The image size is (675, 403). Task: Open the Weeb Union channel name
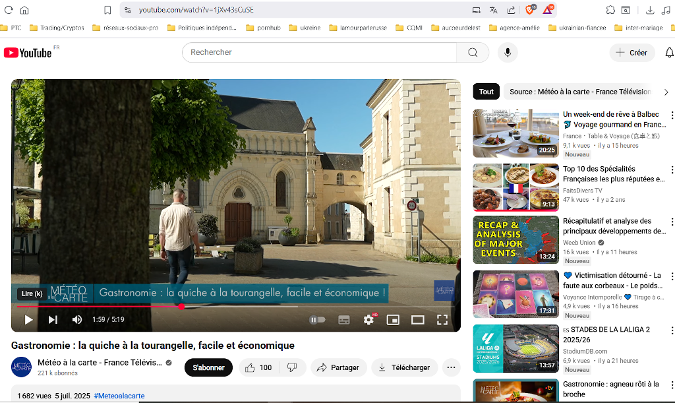(579, 243)
